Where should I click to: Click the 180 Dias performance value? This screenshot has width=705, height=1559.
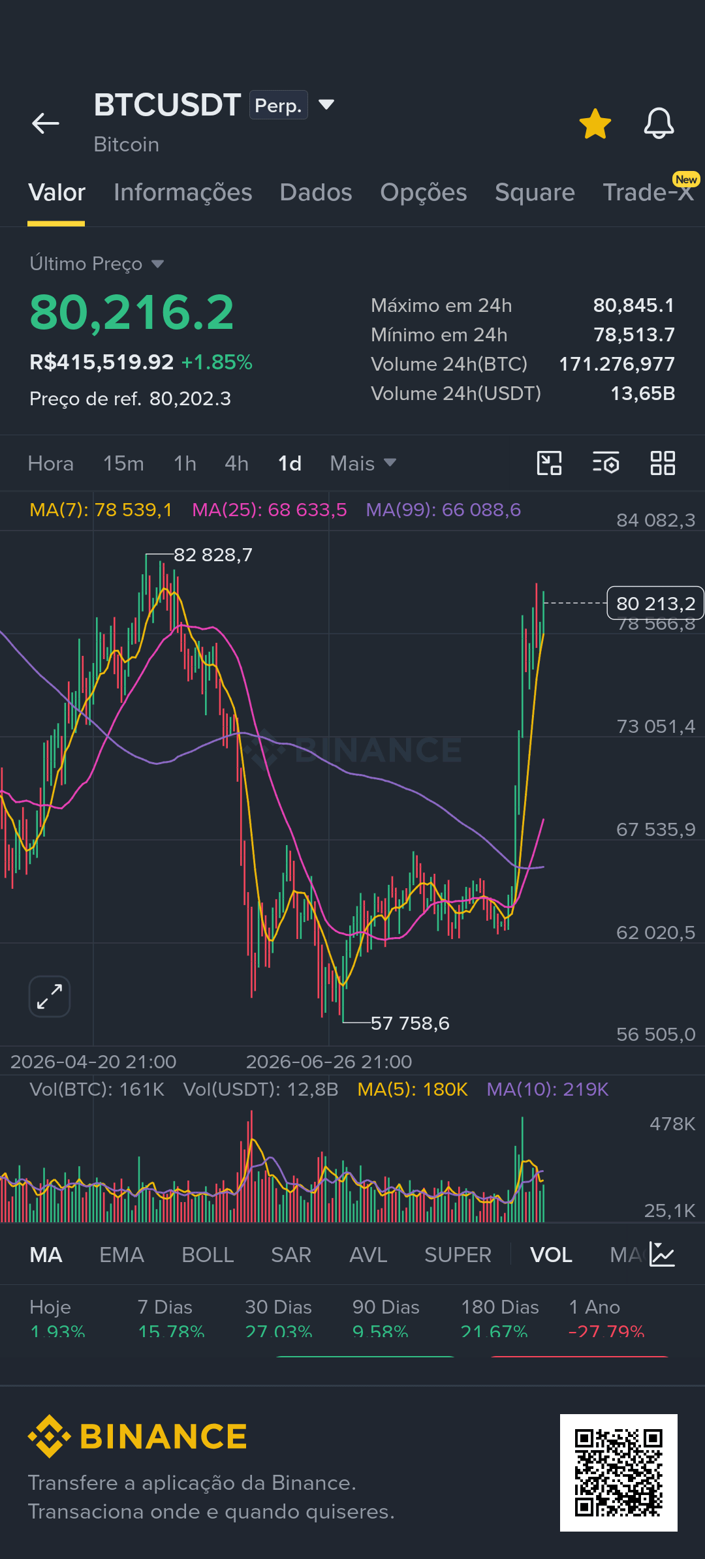[494, 1331]
